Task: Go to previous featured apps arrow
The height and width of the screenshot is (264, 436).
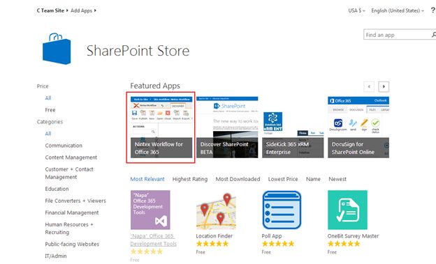Action: pos(369,86)
